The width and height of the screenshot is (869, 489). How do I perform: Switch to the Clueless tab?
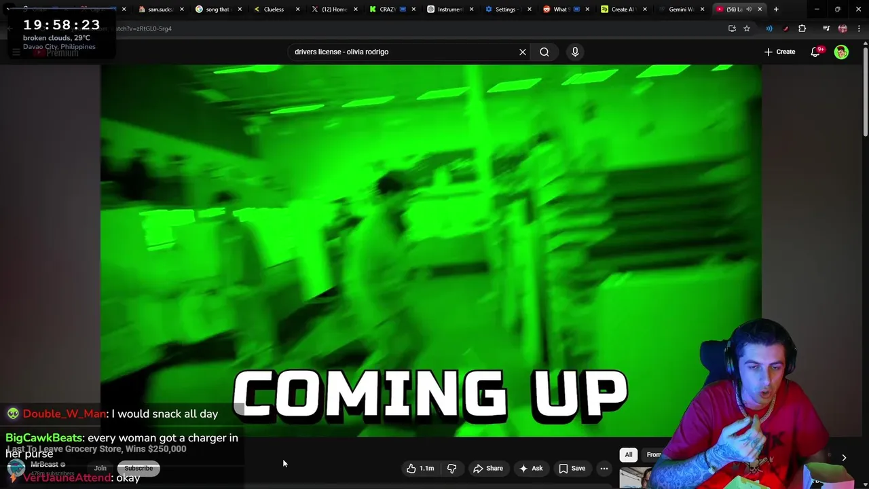click(274, 10)
